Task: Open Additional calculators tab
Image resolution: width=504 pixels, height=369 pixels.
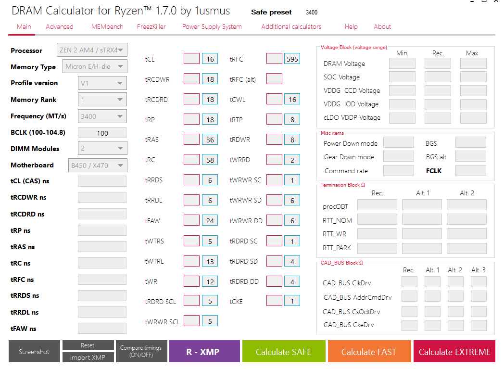Action: [291, 26]
